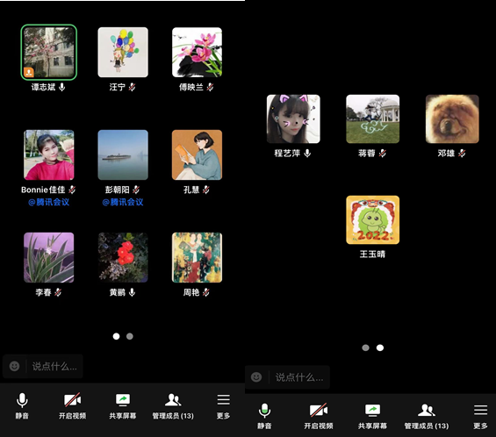Tap the 静音 microphone icon in left panel
This screenshot has width=496, height=437.
click(22, 400)
